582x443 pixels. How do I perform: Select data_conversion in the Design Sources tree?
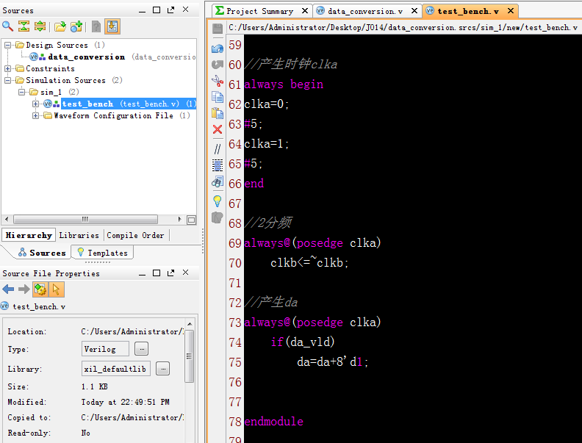click(86, 57)
